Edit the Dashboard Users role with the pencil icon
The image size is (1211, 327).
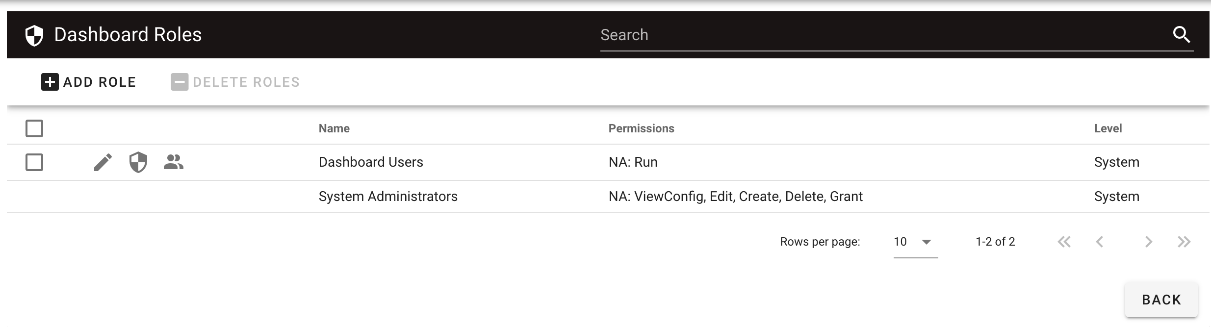click(x=103, y=162)
